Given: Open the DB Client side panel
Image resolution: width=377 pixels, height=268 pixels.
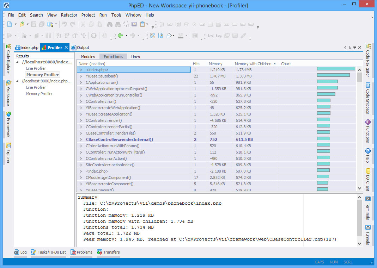Looking at the screenshot, I should [x=368, y=180].
